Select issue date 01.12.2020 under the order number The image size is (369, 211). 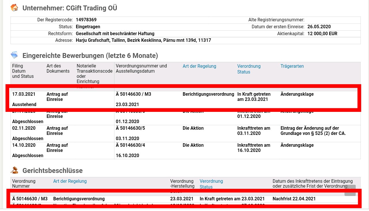(x=127, y=121)
